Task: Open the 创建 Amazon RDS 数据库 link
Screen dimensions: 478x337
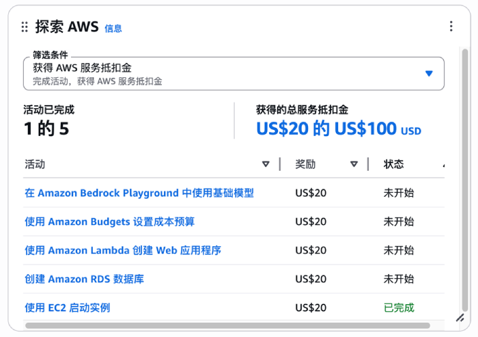Action: 84,279
